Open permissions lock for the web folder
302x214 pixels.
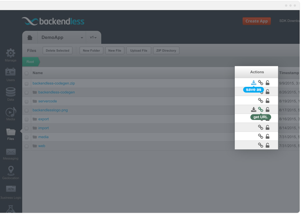[267, 145]
